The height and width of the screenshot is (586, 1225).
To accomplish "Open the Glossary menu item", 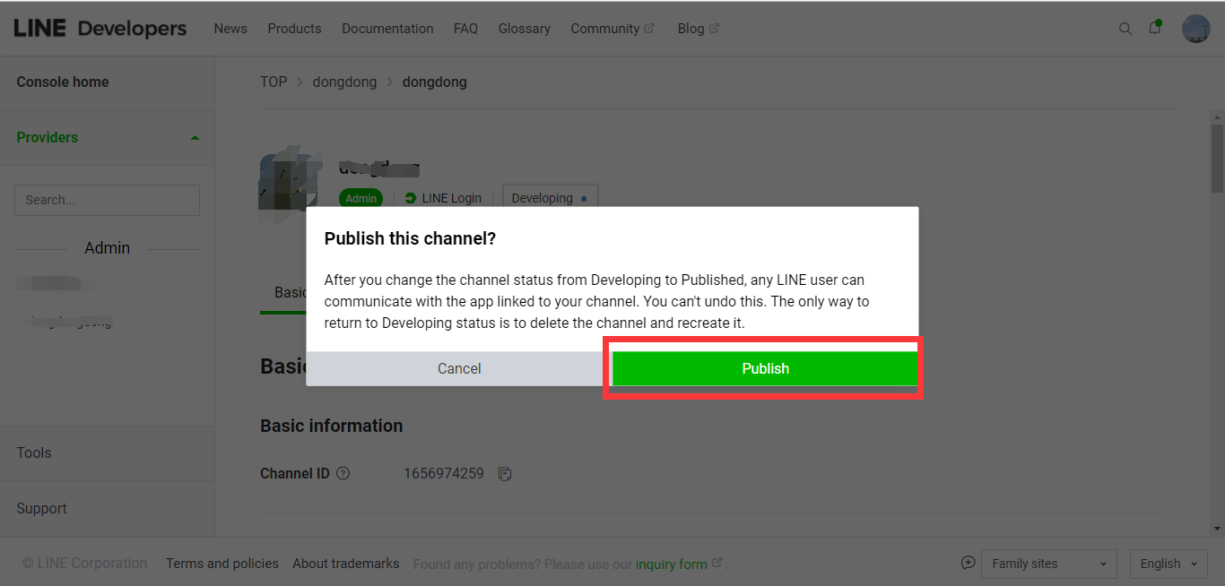I will coord(525,29).
